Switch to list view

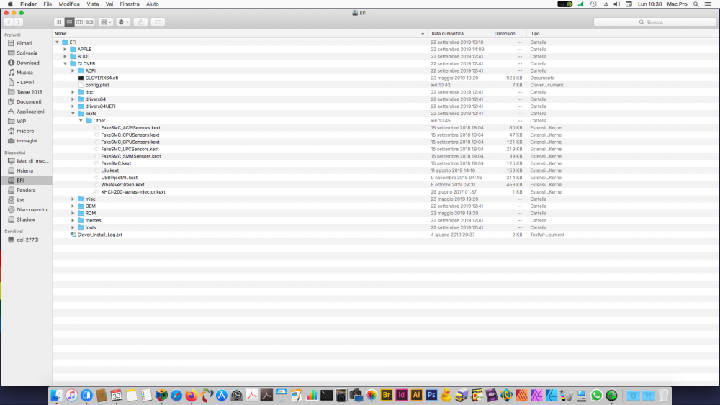coord(69,22)
